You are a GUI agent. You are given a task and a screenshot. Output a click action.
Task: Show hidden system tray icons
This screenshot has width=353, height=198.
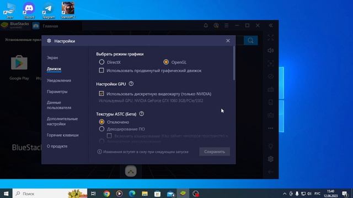(285, 194)
